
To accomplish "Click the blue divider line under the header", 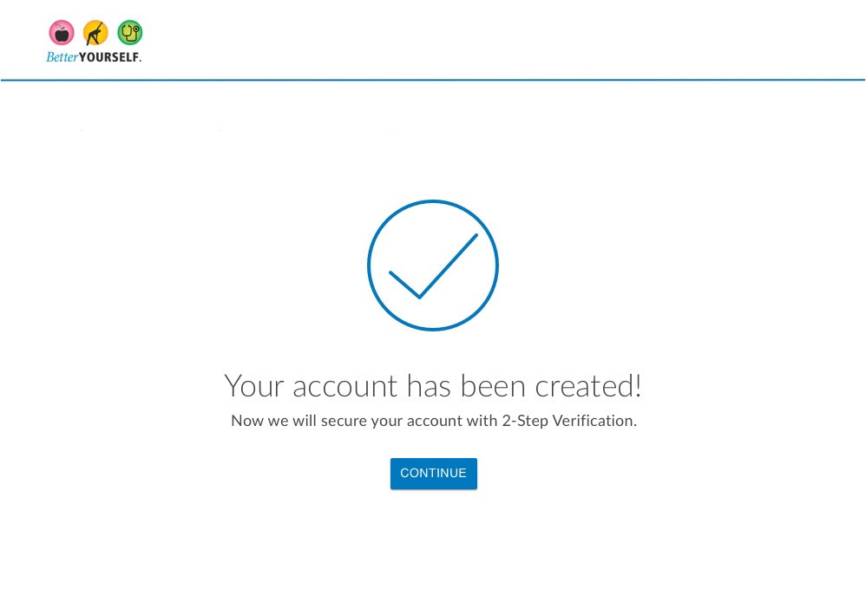I will [433, 80].
